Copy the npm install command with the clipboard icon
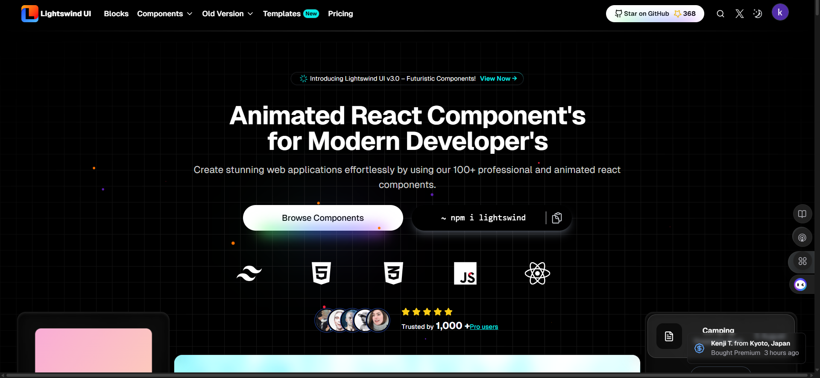820x378 pixels. pos(556,218)
